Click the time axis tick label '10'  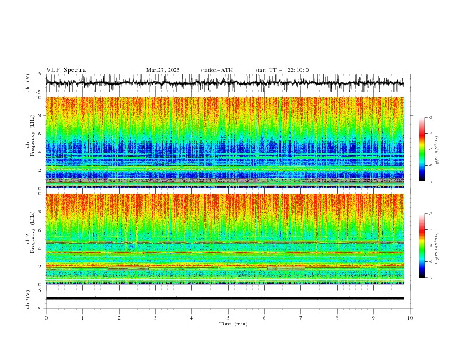pyautogui.click(x=410, y=318)
